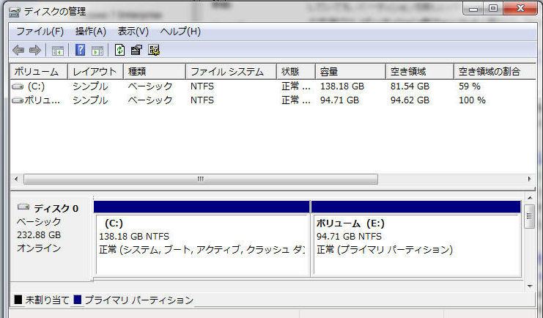This screenshot has width=543, height=318.
Task: Click the disk settings wizard toolbar icon
Action: click(154, 51)
